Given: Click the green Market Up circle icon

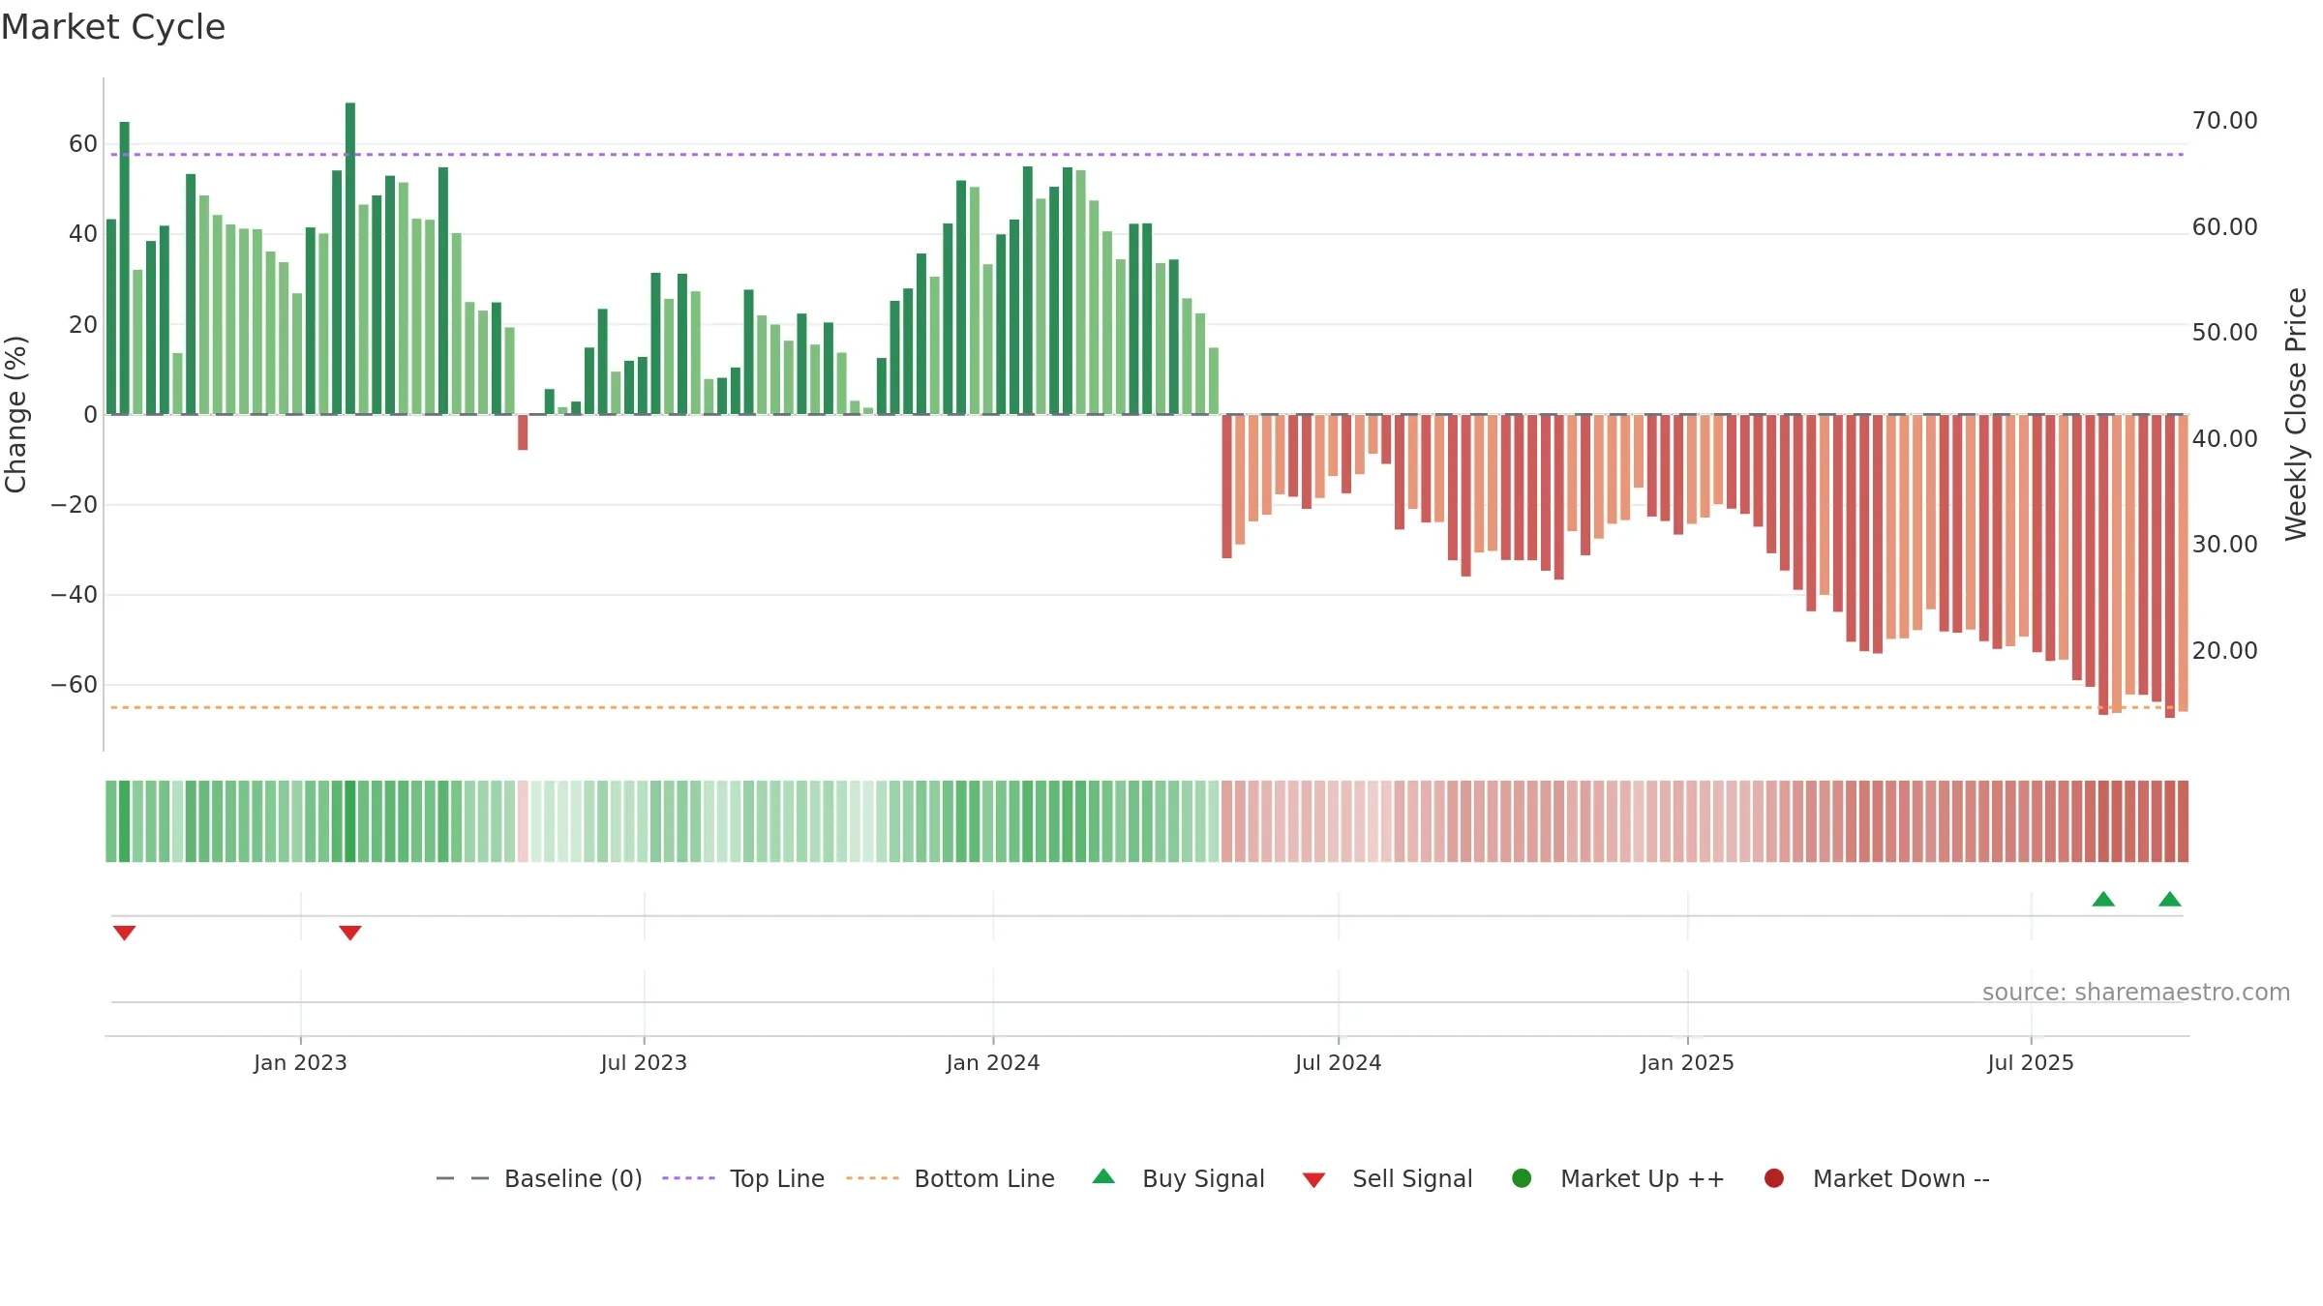Looking at the screenshot, I should pos(1522,1178).
